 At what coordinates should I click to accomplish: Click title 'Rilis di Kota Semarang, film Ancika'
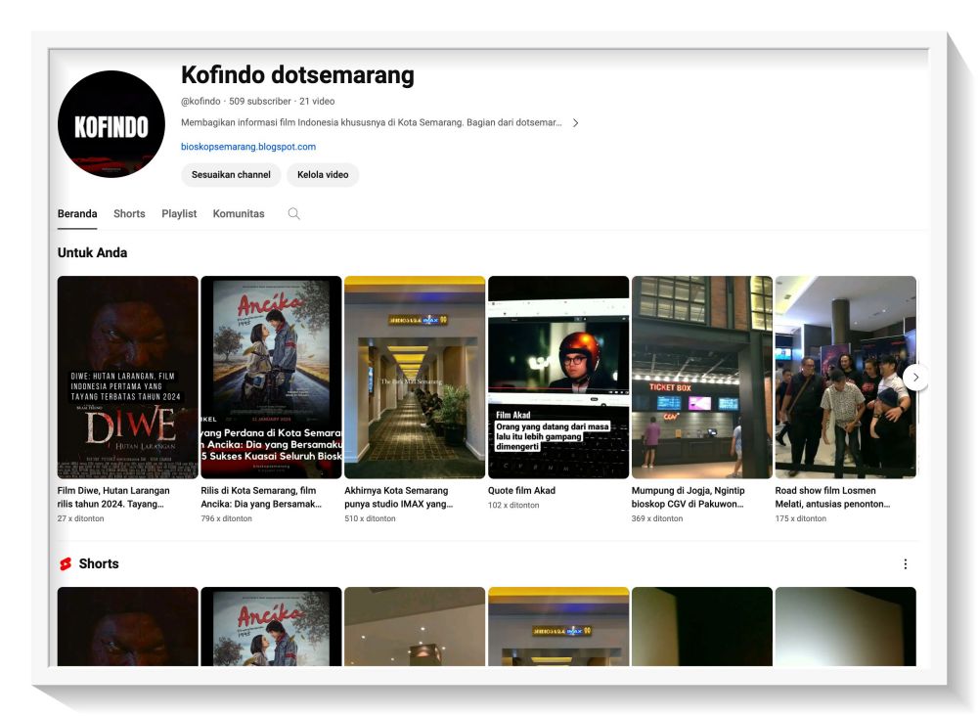point(261,497)
